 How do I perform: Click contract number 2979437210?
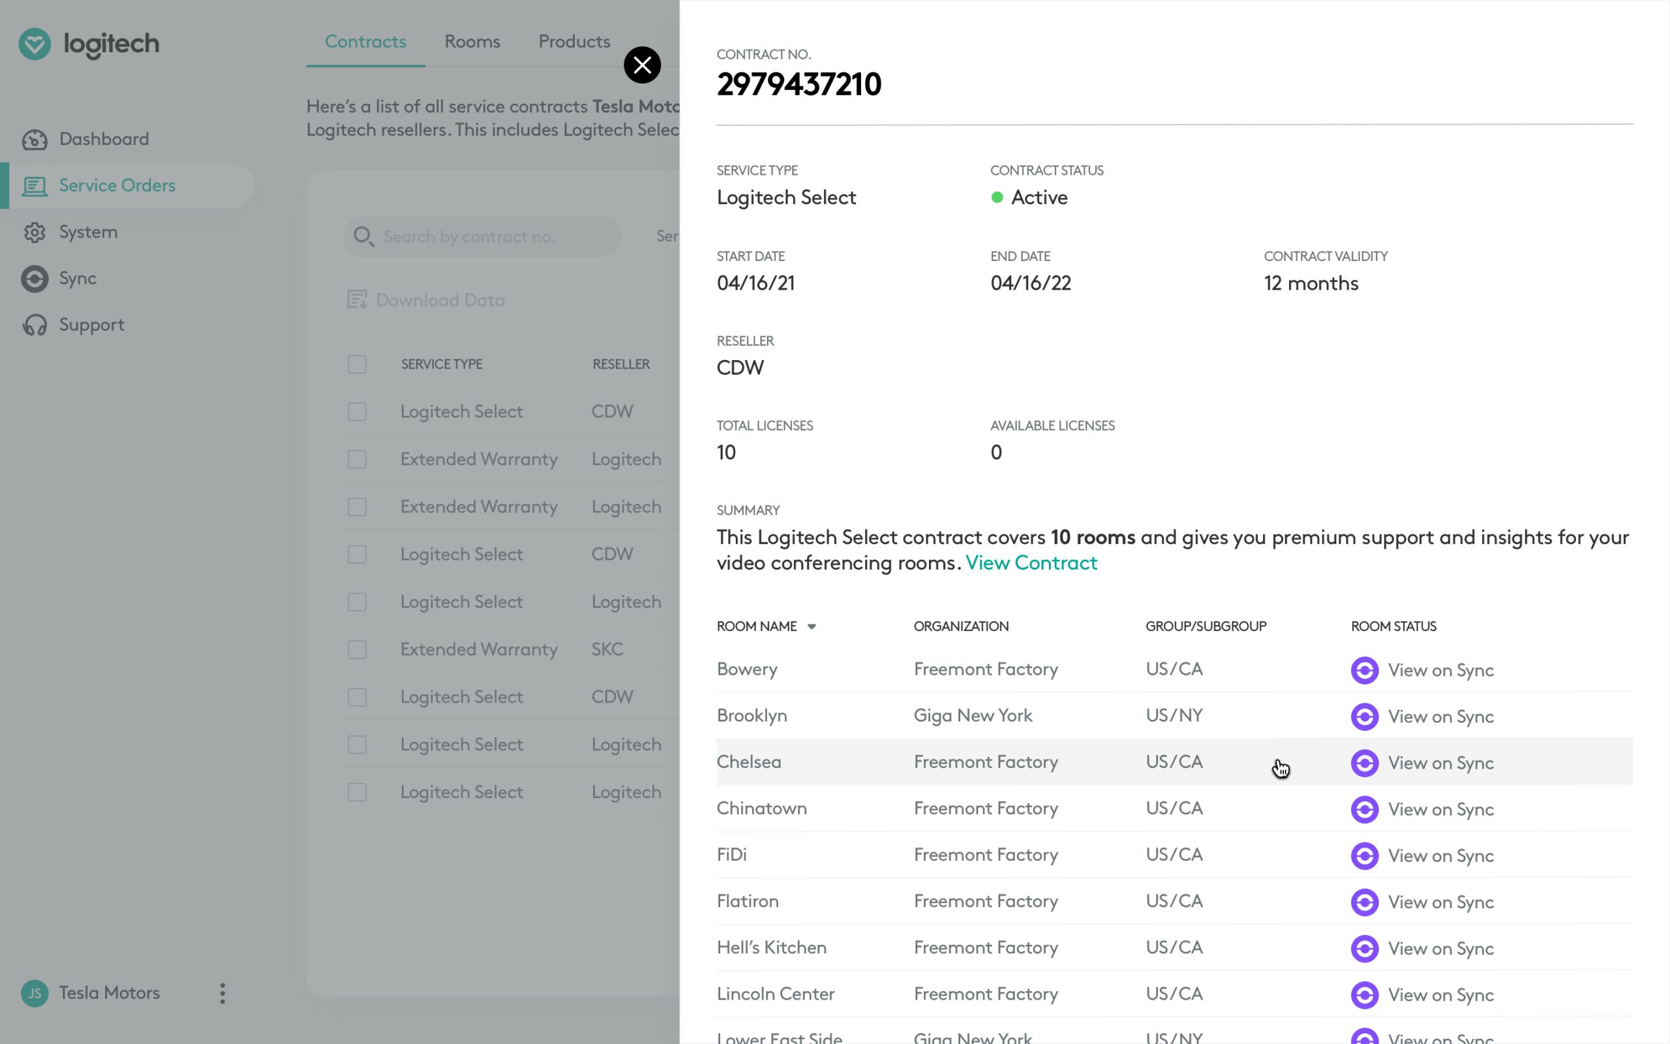pyautogui.click(x=798, y=84)
